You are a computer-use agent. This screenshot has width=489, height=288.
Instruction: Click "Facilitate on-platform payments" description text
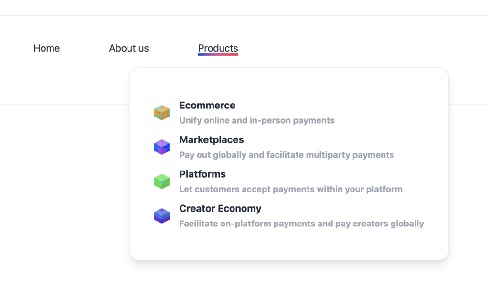coord(302,224)
